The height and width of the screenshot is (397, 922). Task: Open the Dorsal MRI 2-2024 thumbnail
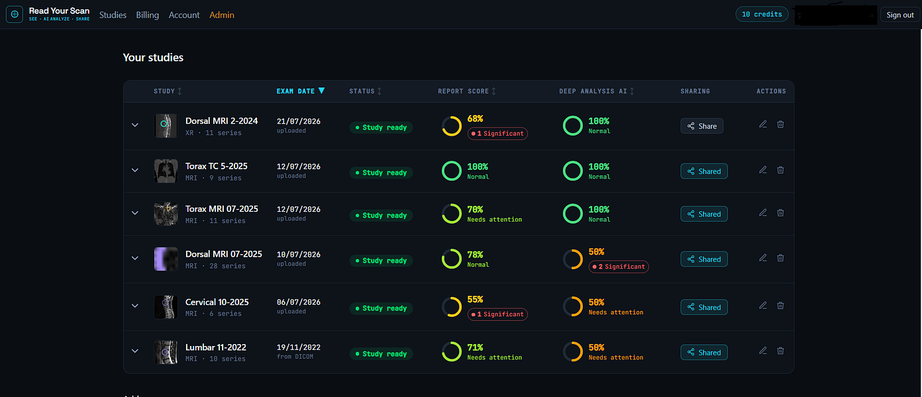[x=166, y=125]
